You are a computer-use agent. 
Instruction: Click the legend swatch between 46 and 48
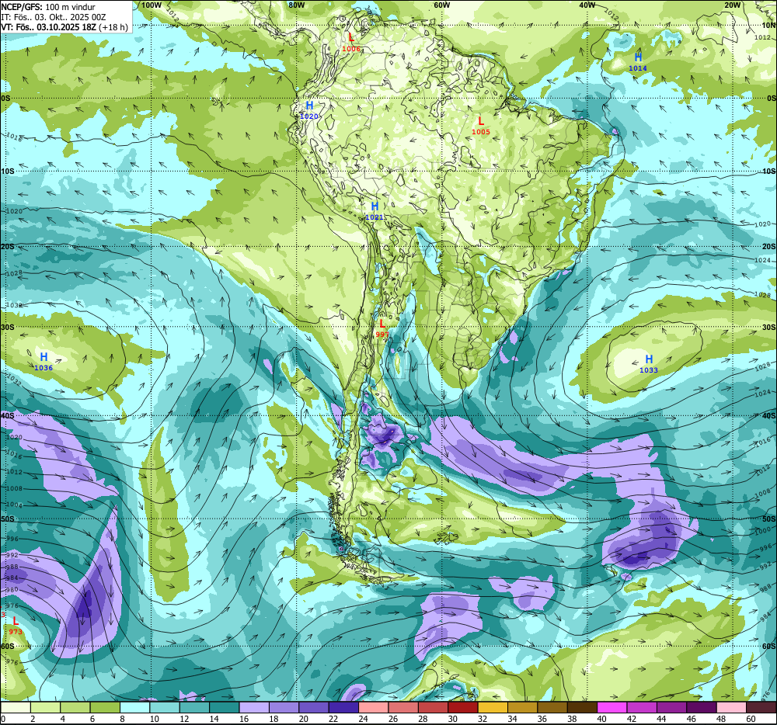702,707
